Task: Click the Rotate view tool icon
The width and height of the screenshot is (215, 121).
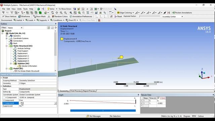Action: [x=52, y=13]
